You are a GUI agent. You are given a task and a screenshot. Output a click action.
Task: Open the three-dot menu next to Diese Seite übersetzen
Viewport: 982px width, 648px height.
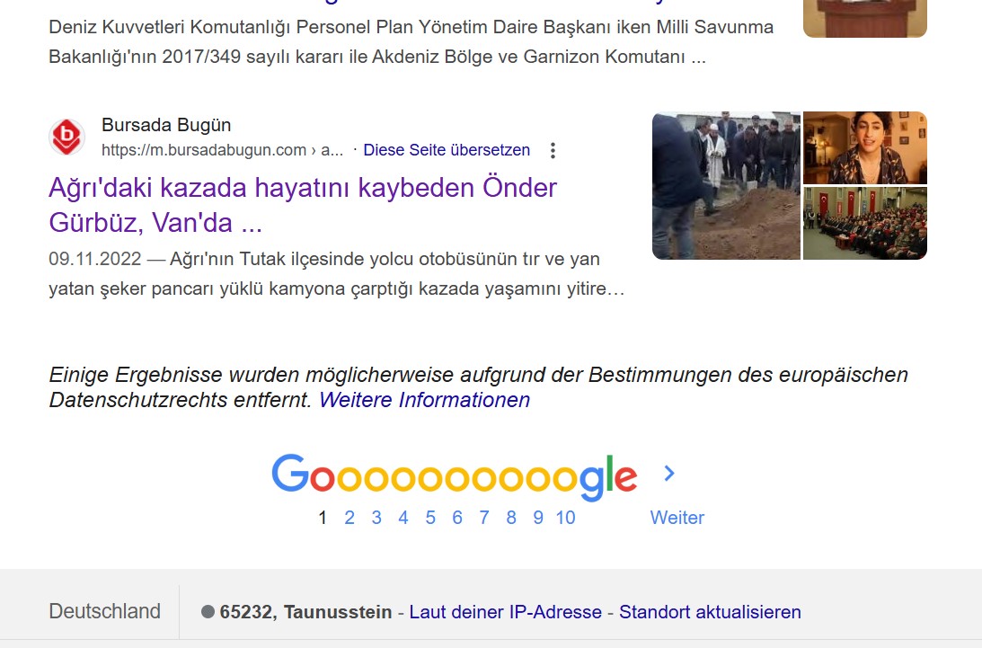click(x=553, y=150)
